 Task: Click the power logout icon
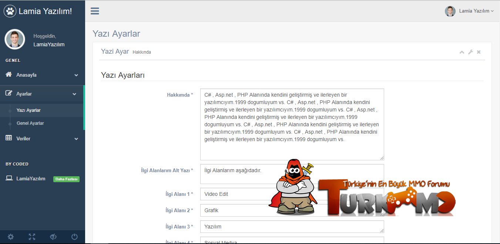[74, 237]
